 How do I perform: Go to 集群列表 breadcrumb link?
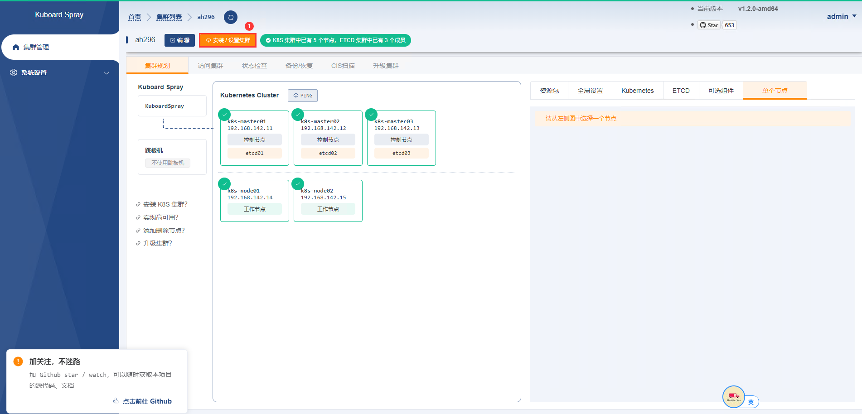(x=169, y=17)
